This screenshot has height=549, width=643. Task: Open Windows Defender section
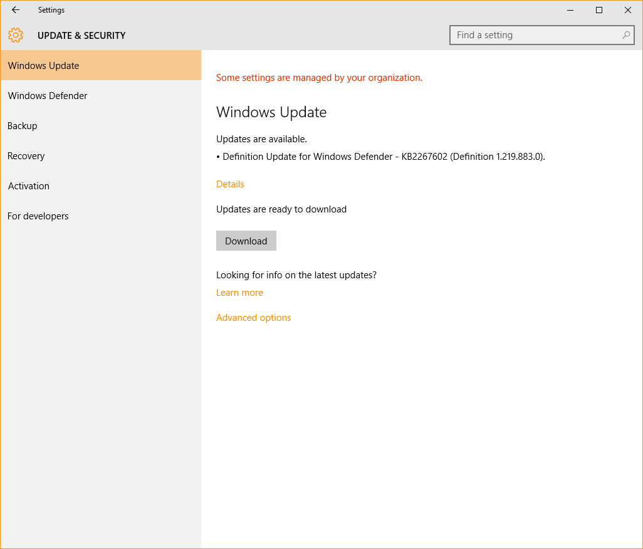(100, 95)
